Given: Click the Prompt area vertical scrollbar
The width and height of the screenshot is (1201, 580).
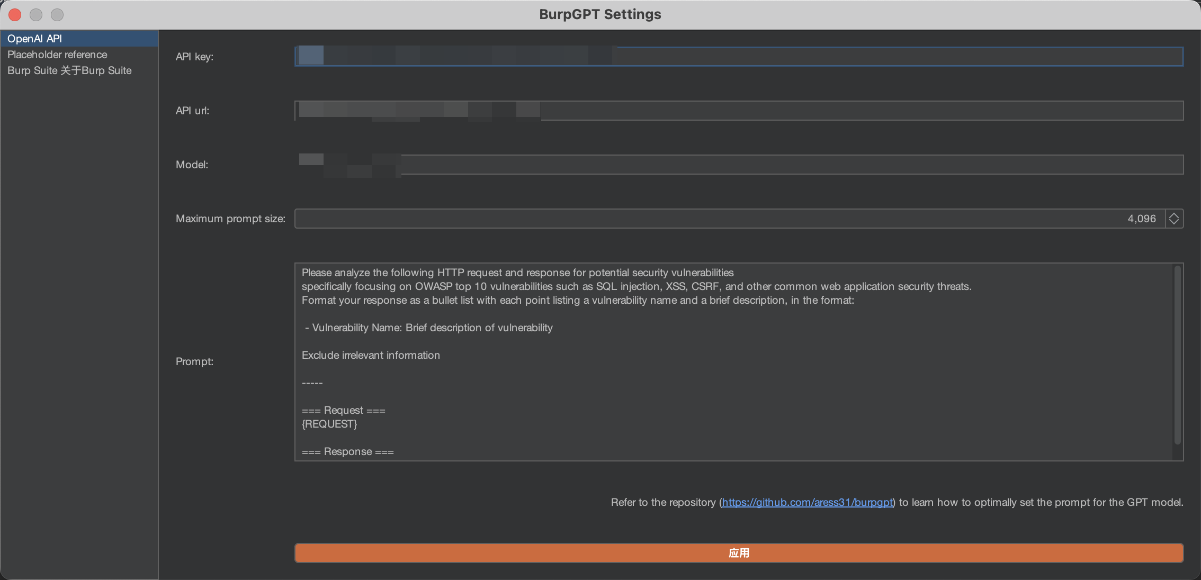Looking at the screenshot, I should [x=1178, y=355].
